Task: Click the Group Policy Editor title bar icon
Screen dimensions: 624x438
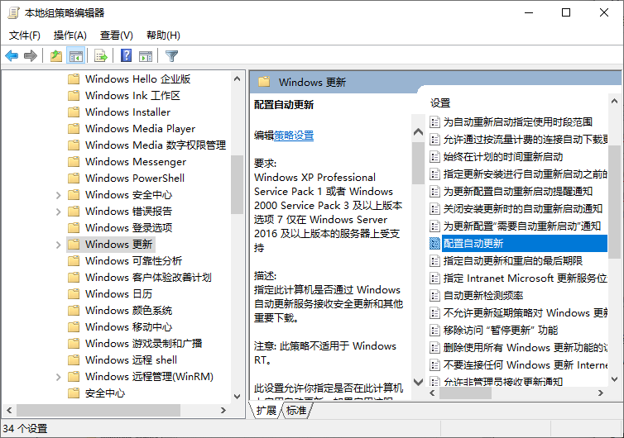Action: [x=13, y=13]
